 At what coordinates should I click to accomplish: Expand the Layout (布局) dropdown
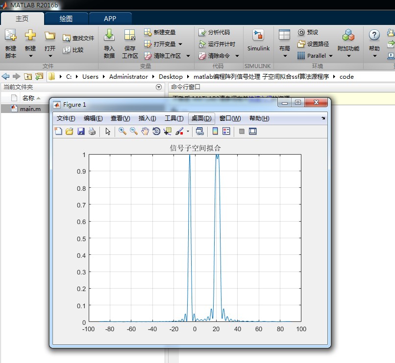tap(285, 56)
